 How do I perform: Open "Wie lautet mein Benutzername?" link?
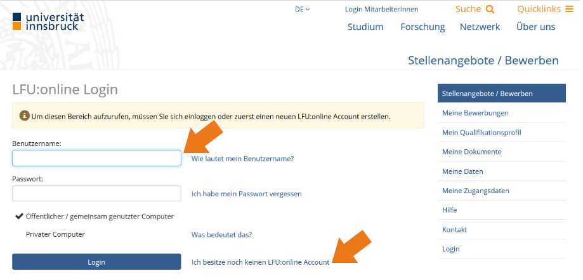242,159
